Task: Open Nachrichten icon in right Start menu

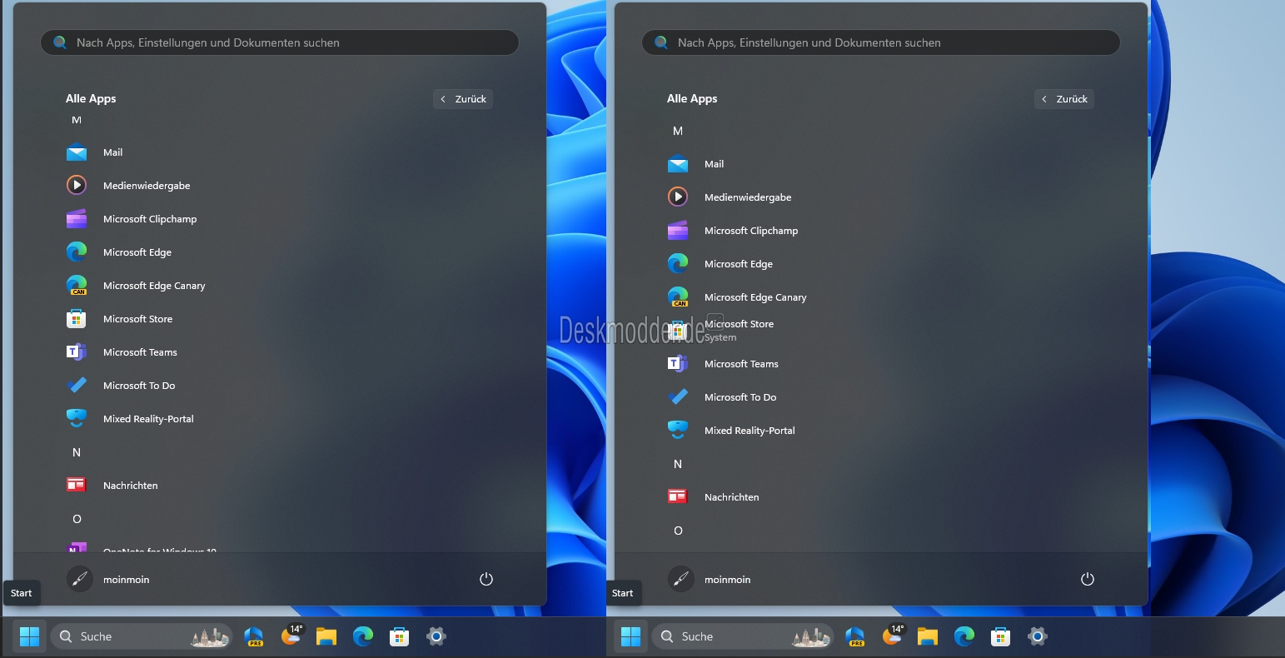Action: click(678, 497)
